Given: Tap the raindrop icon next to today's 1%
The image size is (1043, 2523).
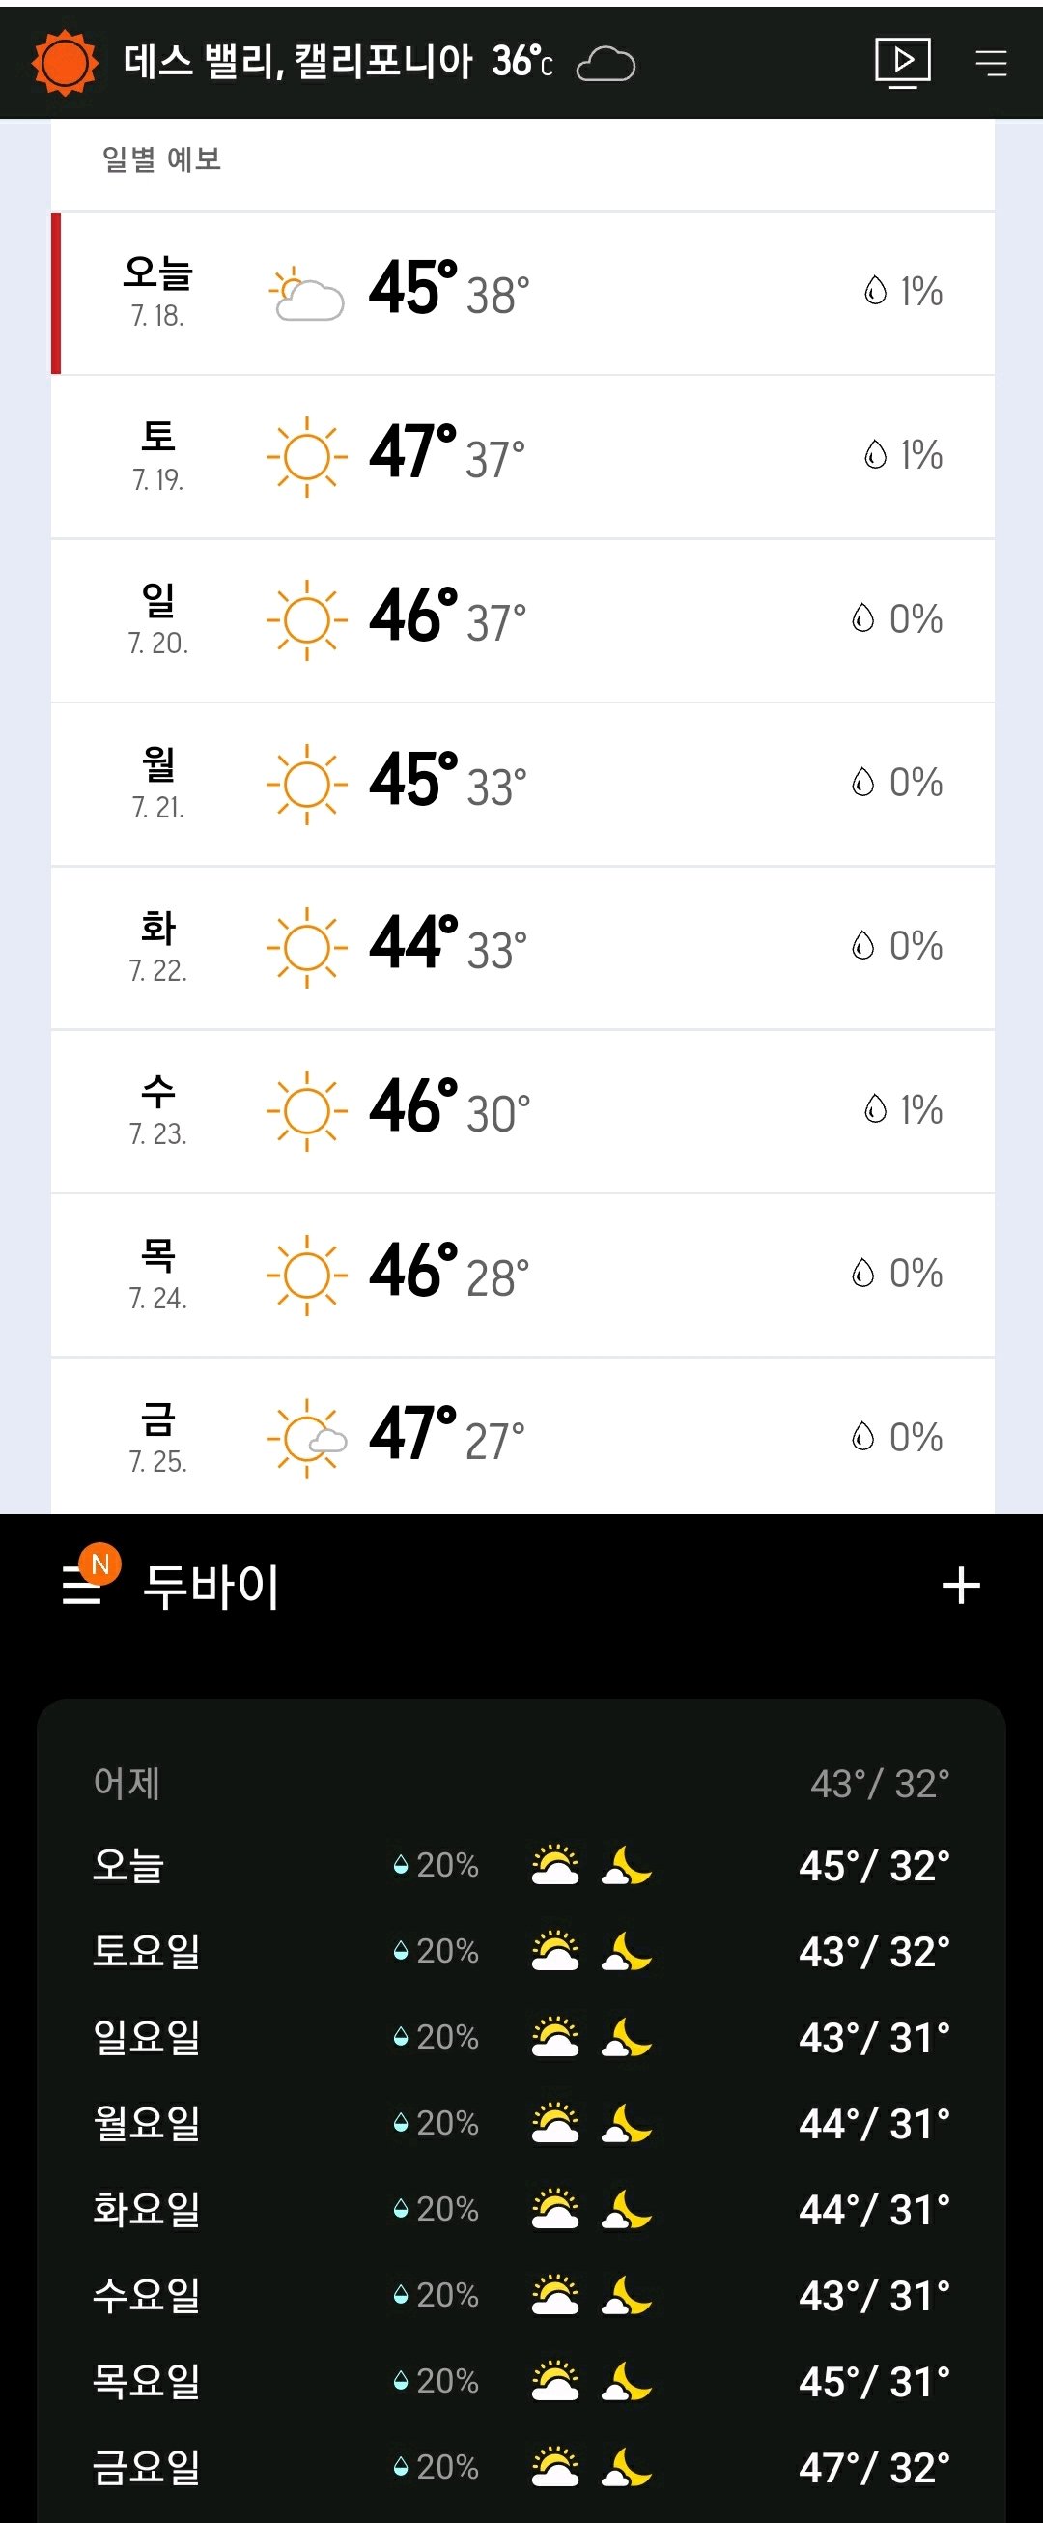Looking at the screenshot, I should (875, 290).
